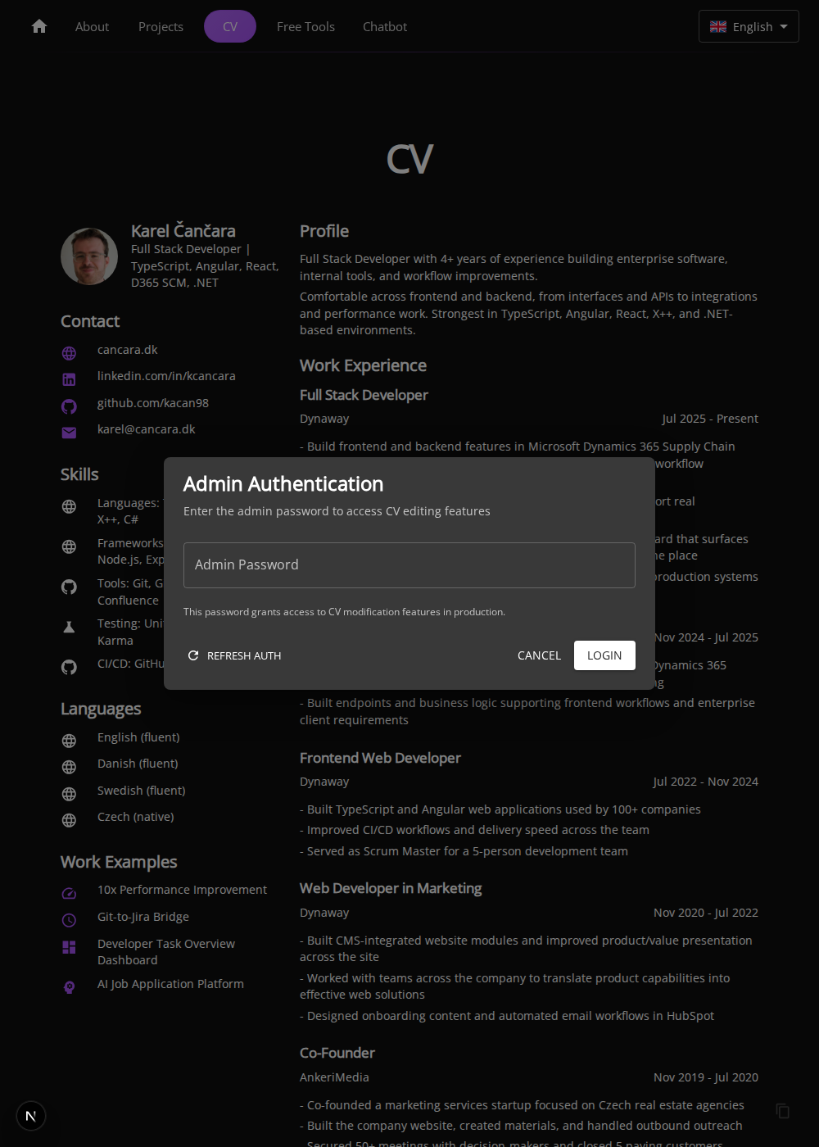Click the GitHub icon next to github.com/kacan98
The width and height of the screenshot is (819, 1147).
coord(69,406)
